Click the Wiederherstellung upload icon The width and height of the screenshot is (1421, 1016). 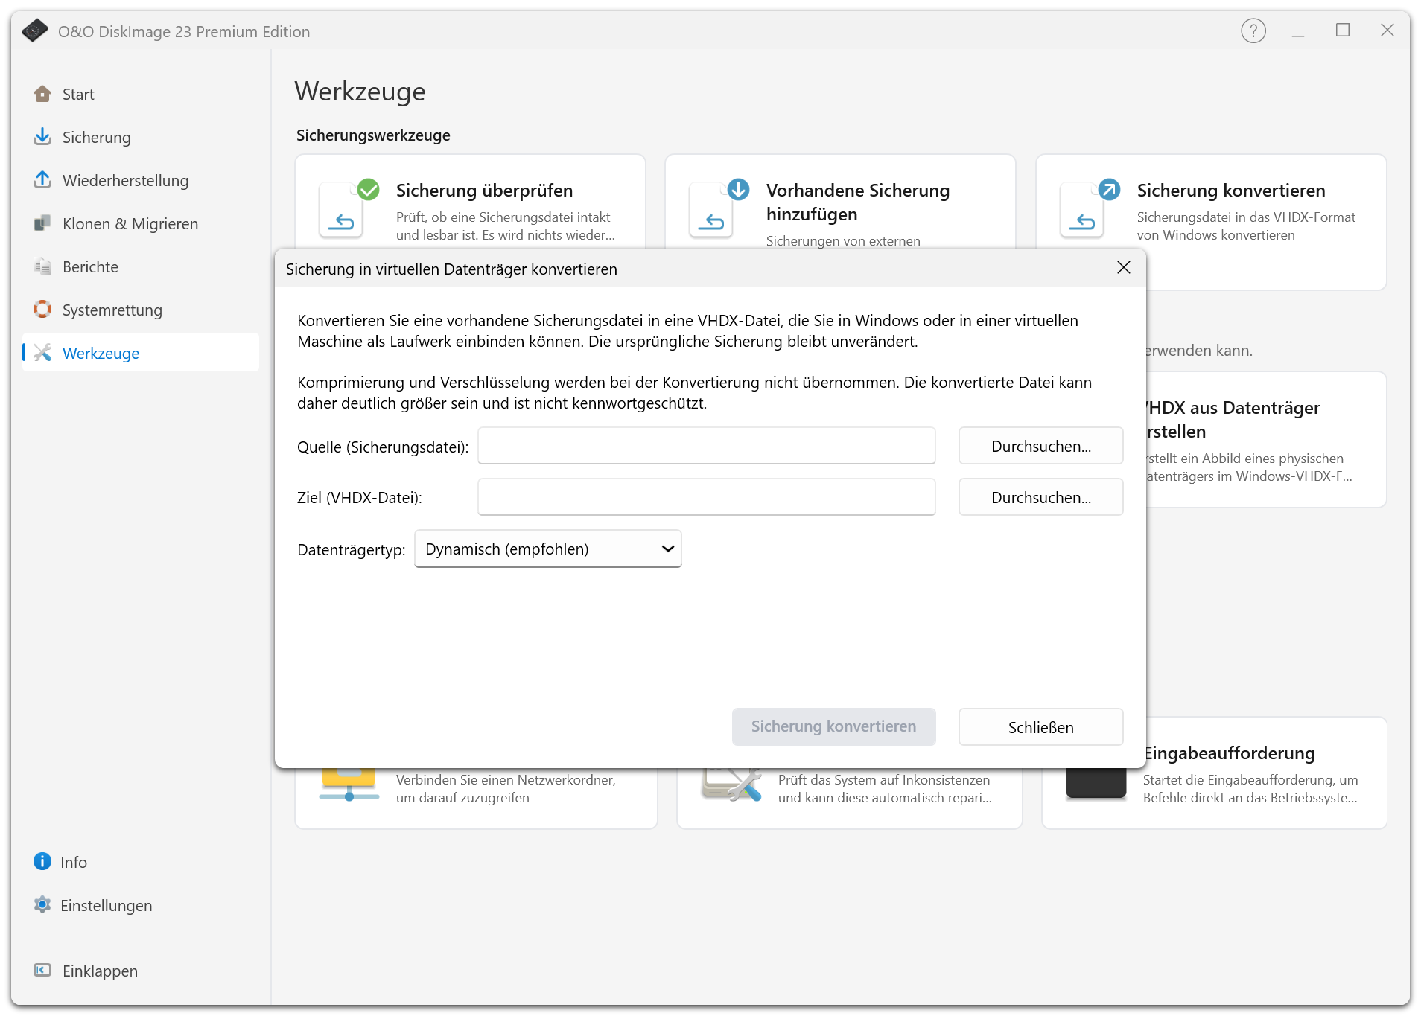pos(42,180)
